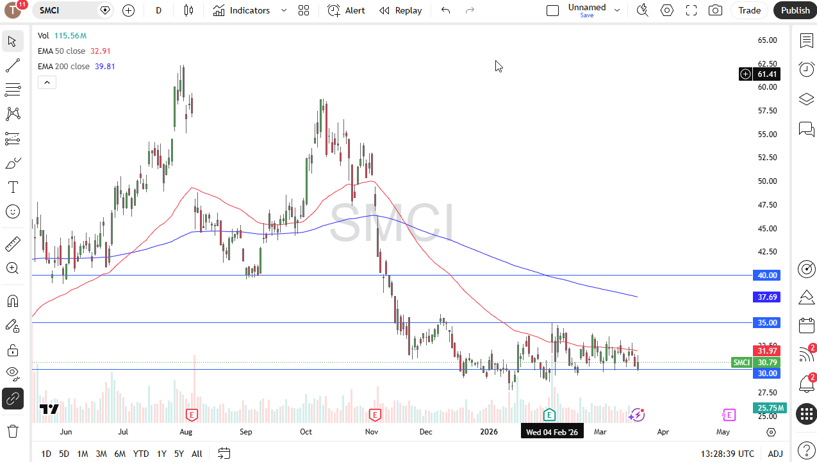Open the D interval selector
Image resolution: width=817 pixels, height=462 pixels.
click(x=158, y=10)
